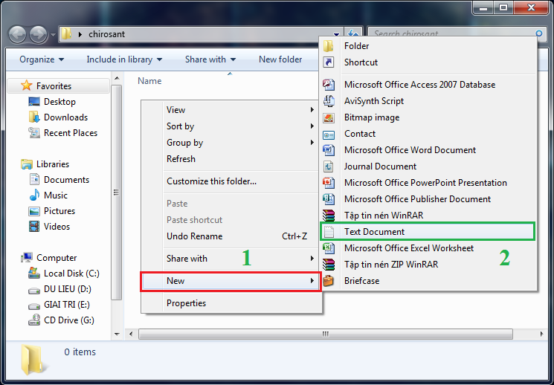Select Downloads under Favorites
Screen dimensions: 554x385
click(x=65, y=117)
